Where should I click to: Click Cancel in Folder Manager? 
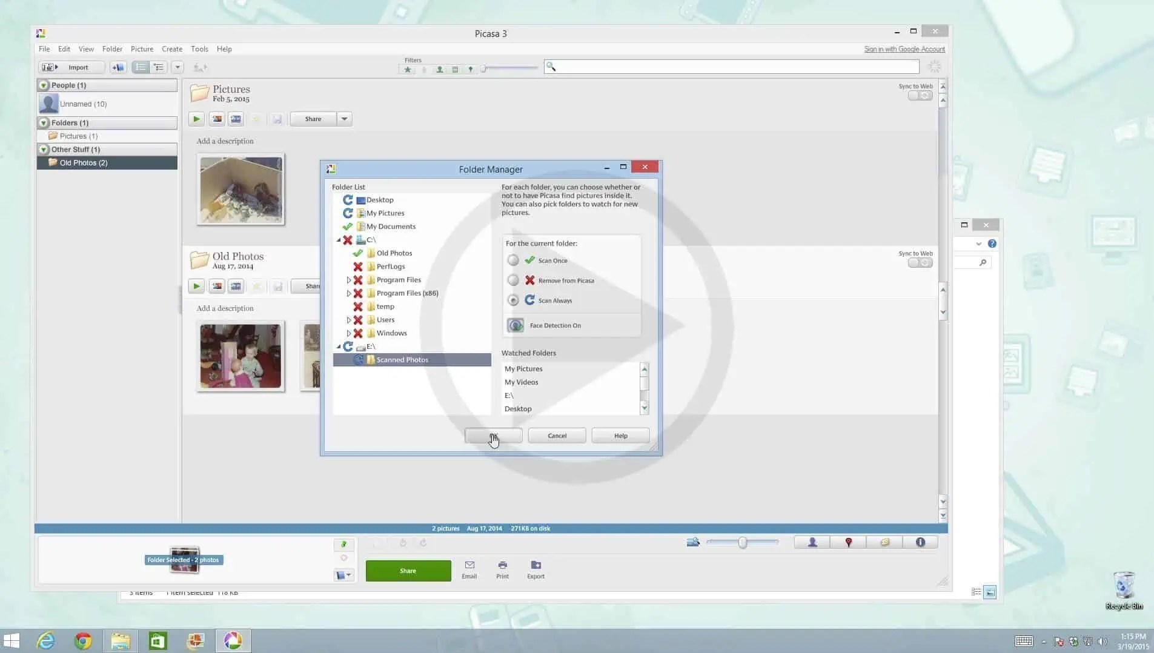[x=557, y=436]
